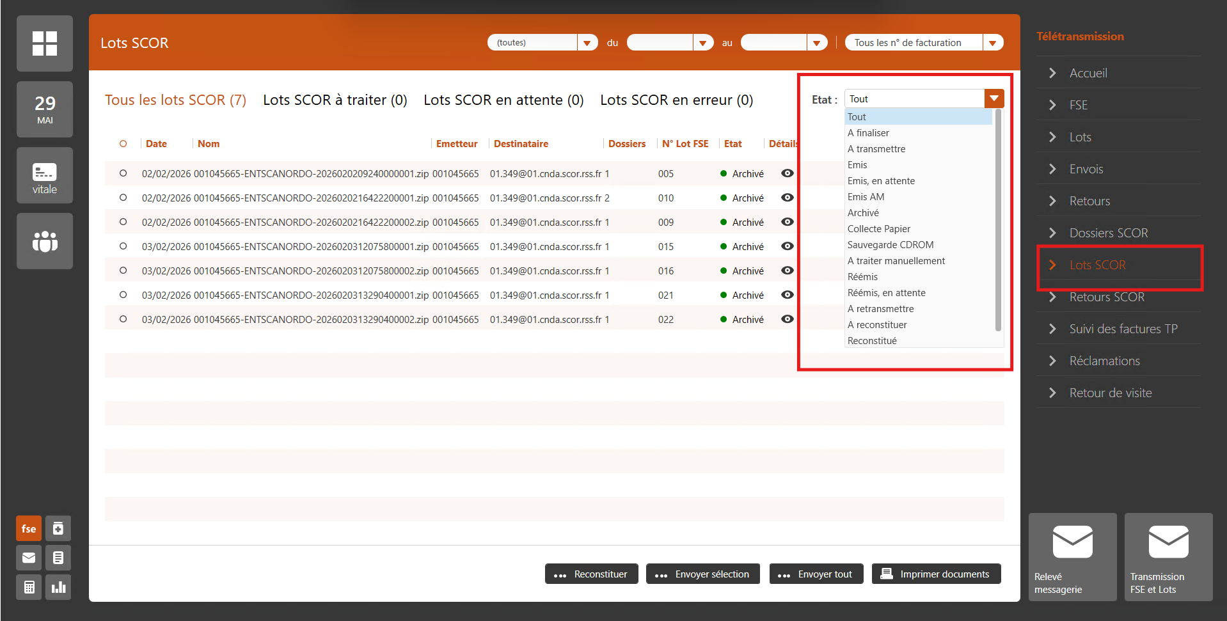Click Relevé messagerie envelope tile
The width and height of the screenshot is (1227, 621).
pyautogui.click(x=1073, y=557)
